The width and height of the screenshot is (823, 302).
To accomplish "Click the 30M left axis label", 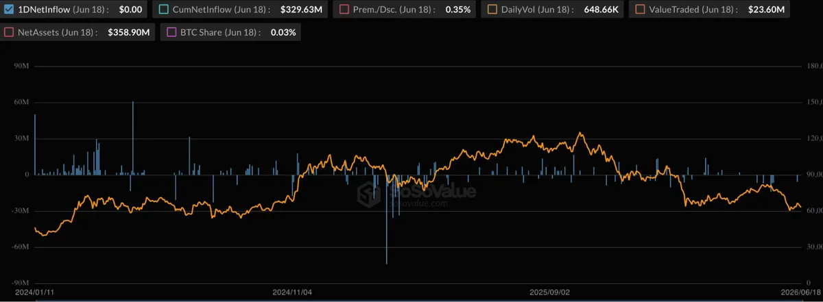I will 21,138.
